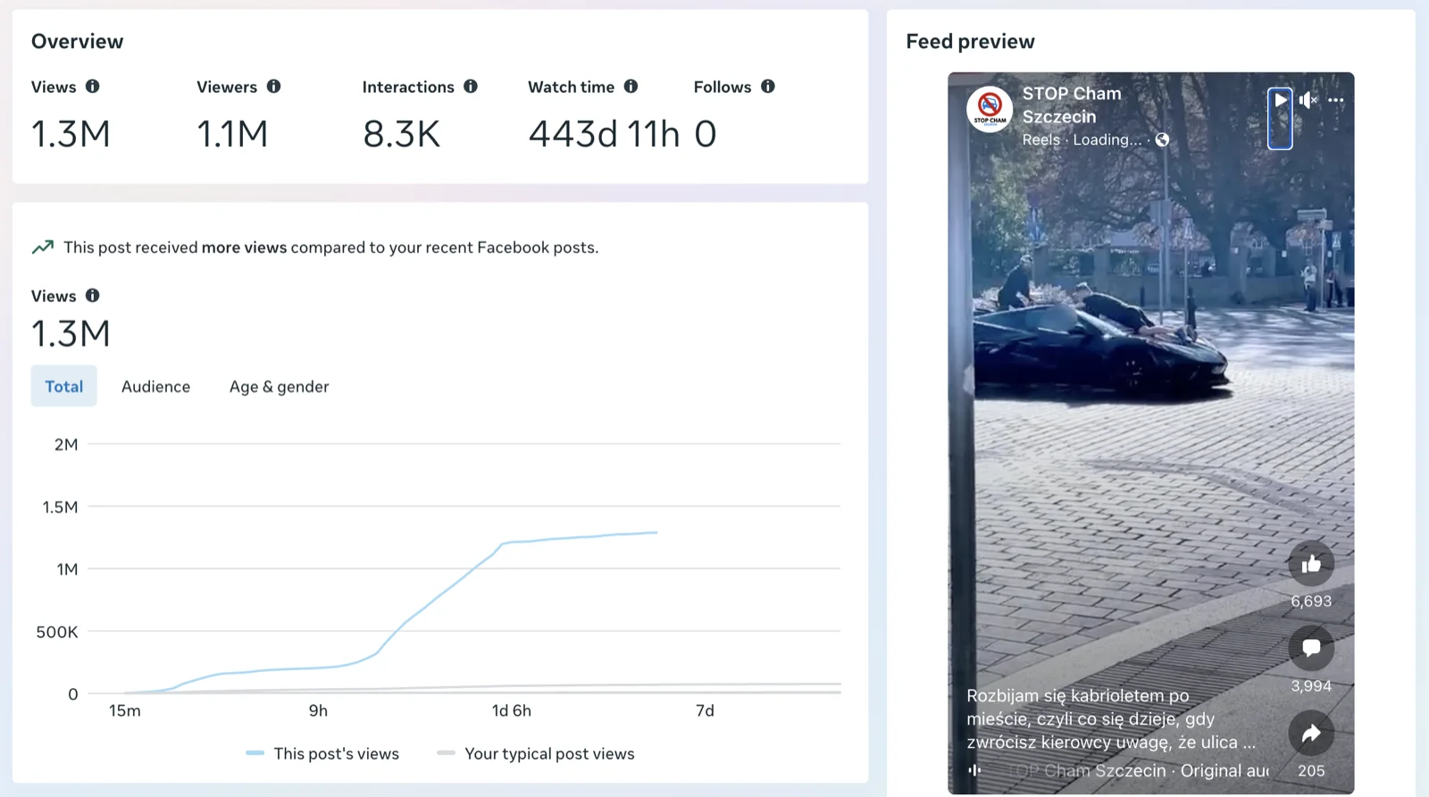Like the reel with the thumbs-up button
1429x797 pixels.
pos(1311,564)
